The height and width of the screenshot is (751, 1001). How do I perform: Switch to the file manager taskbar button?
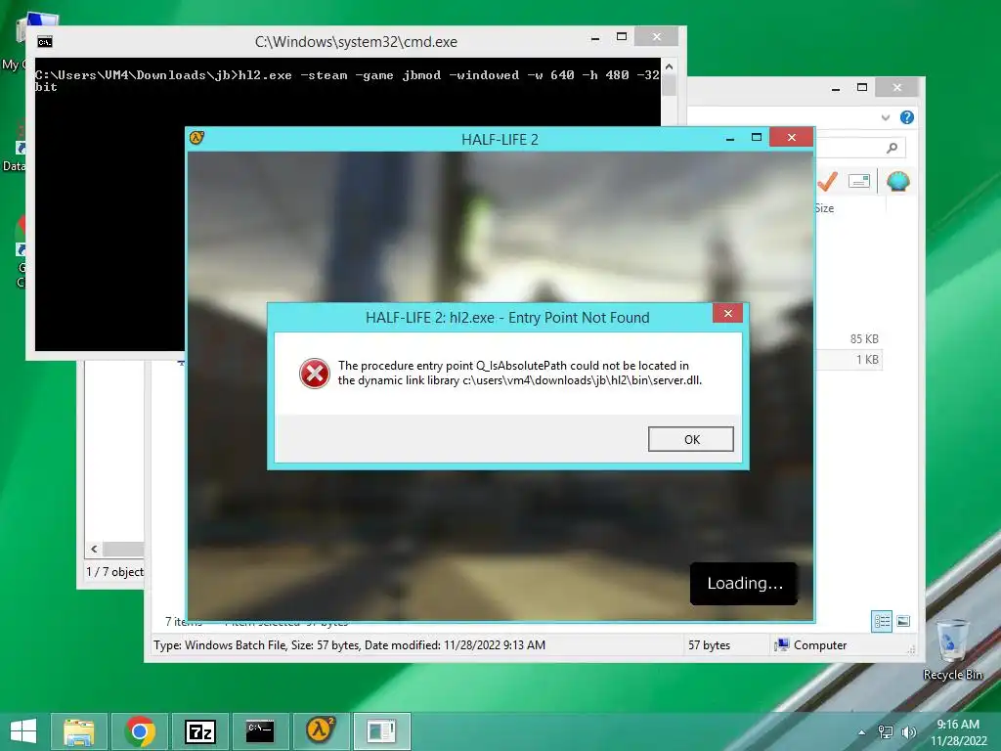pyautogui.click(x=382, y=731)
